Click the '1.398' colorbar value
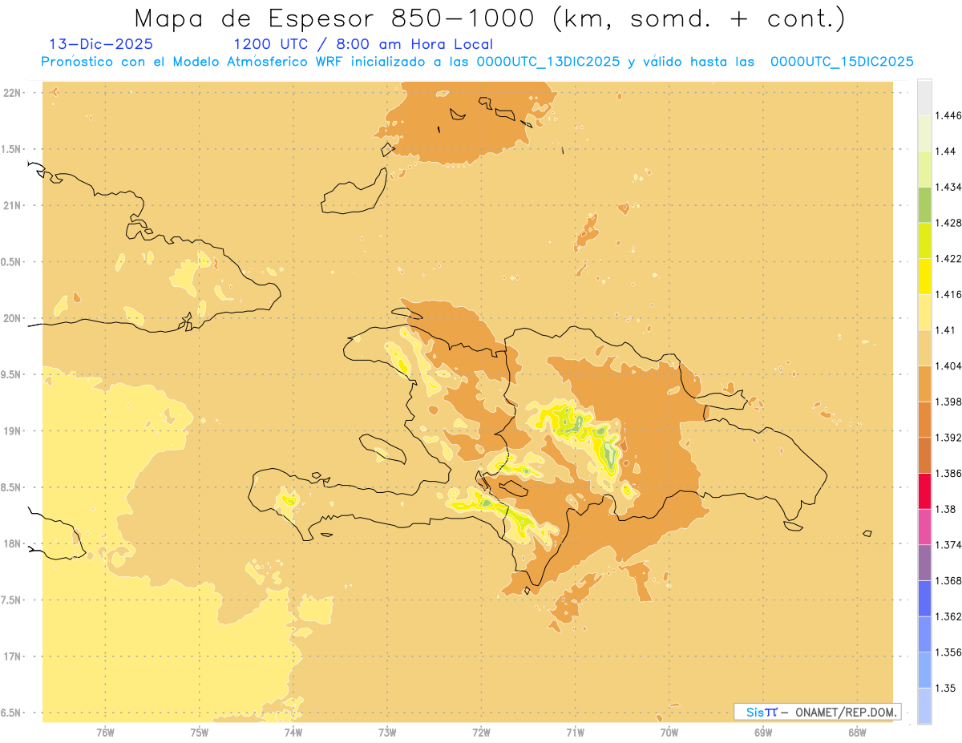 (949, 402)
